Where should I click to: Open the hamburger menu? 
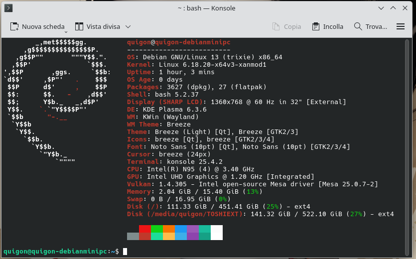(400, 26)
